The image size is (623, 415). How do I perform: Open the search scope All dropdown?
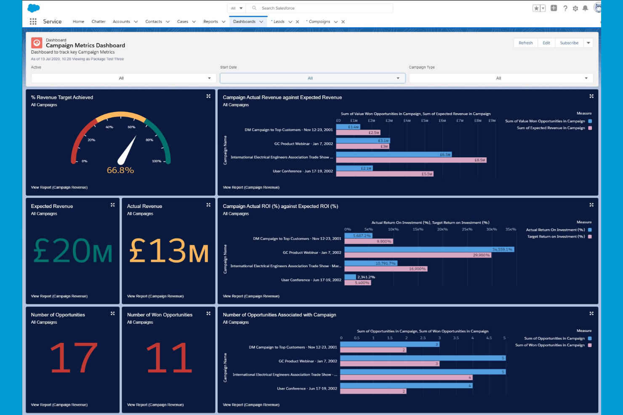point(237,8)
